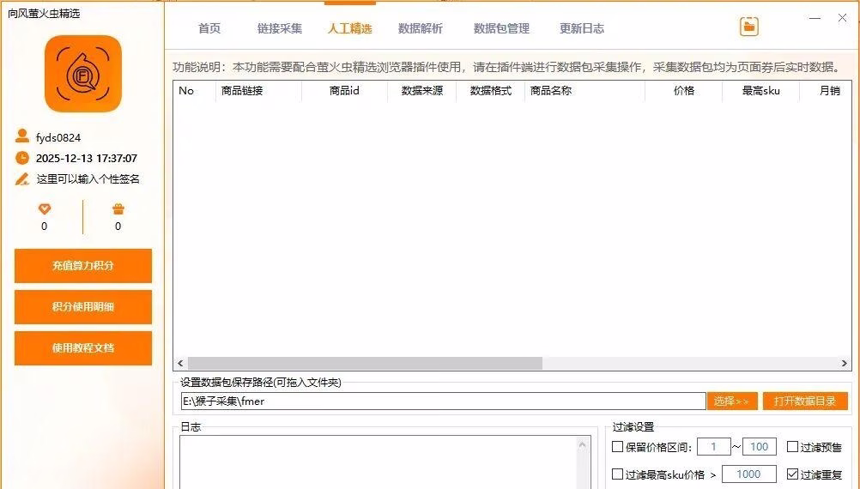The width and height of the screenshot is (860, 489).
Task: Click the 打开数据目录 button
Action: tap(804, 401)
